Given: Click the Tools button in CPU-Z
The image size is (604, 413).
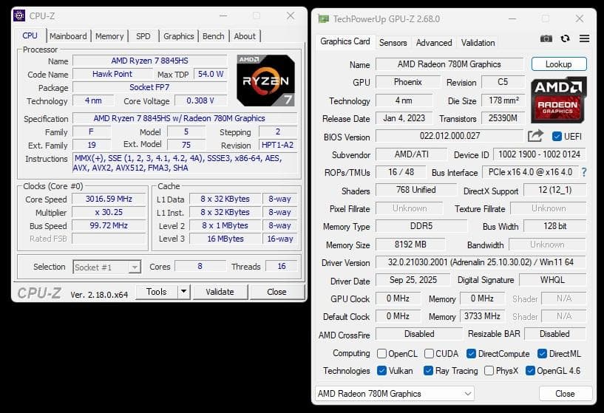Looking at the screenshot, I should pyautogui.click(x=157, y=292).
